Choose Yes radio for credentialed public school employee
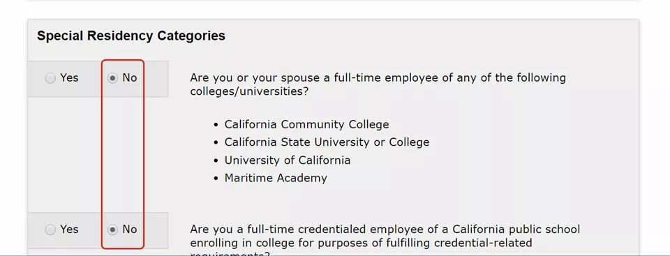Viewport: 670px width, 256px height. pyautogui.click(x=50, y=230)
